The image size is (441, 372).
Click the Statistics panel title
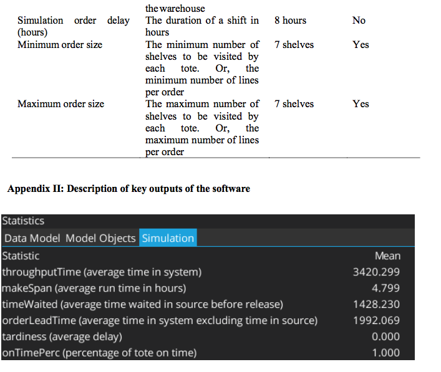pos(23,221)
